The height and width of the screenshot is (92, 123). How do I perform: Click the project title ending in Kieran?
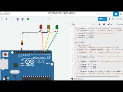(5, 14)
